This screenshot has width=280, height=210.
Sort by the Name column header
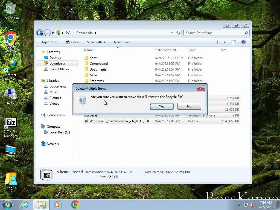pos(118,50)
